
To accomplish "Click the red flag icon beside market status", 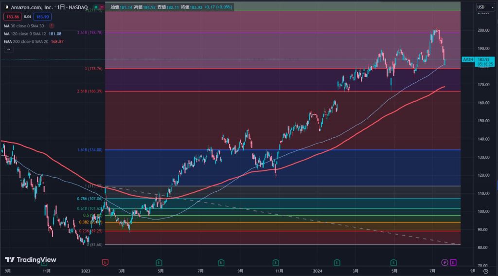I will click(102, 7).
